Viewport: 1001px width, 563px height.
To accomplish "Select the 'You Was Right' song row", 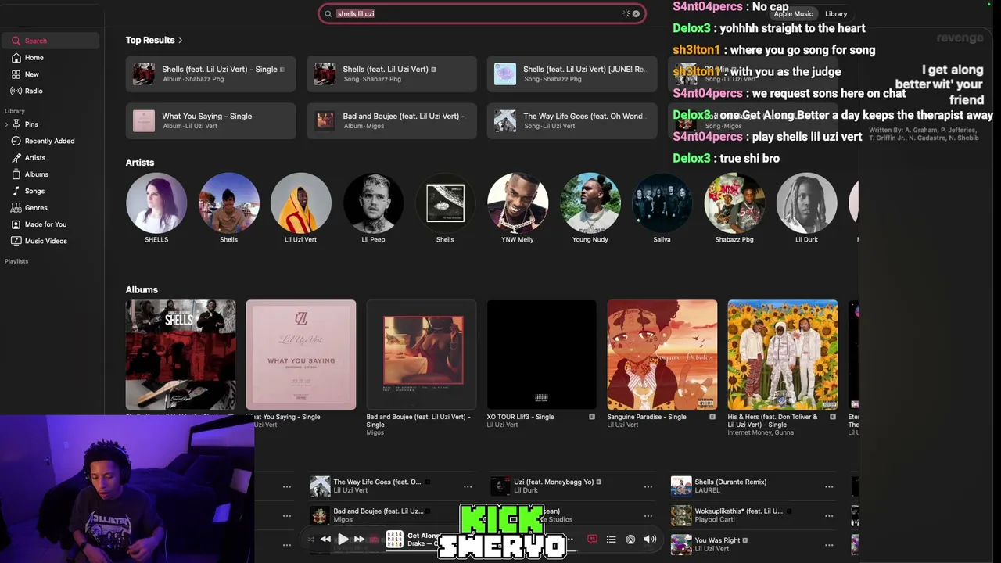I will 754,544.
